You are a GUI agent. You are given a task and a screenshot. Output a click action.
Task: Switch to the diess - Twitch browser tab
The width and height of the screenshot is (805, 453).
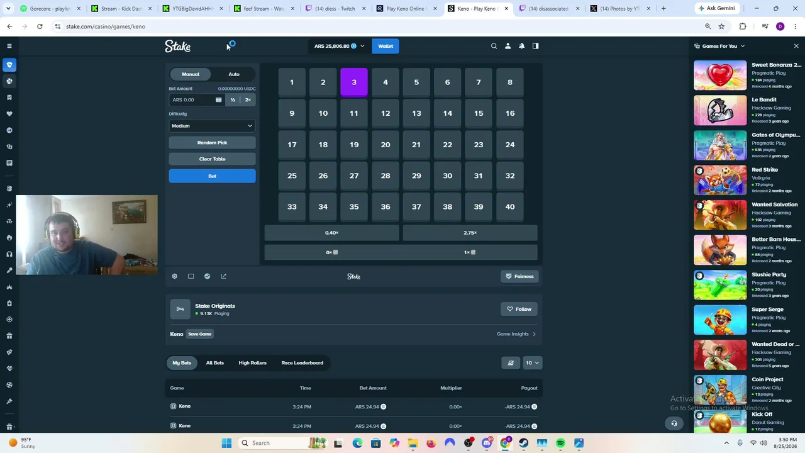[334, 9]
